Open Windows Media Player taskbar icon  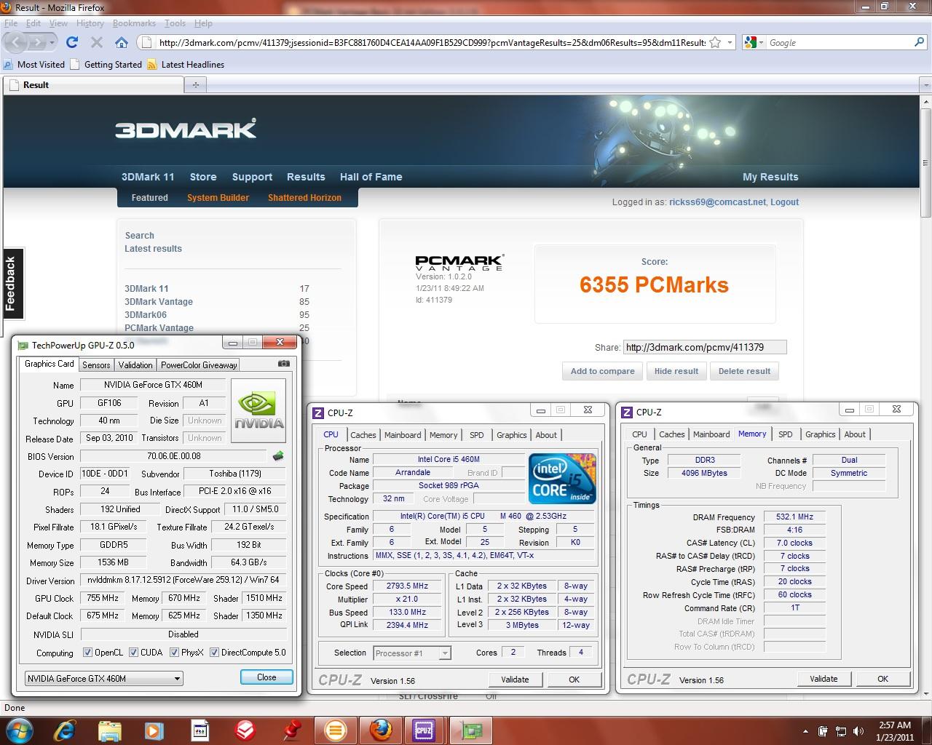click(154, 730)
